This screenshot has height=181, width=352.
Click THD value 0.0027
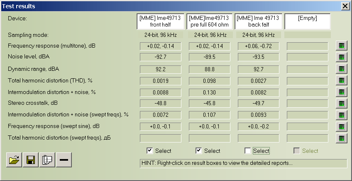click(x=258, y=81)
